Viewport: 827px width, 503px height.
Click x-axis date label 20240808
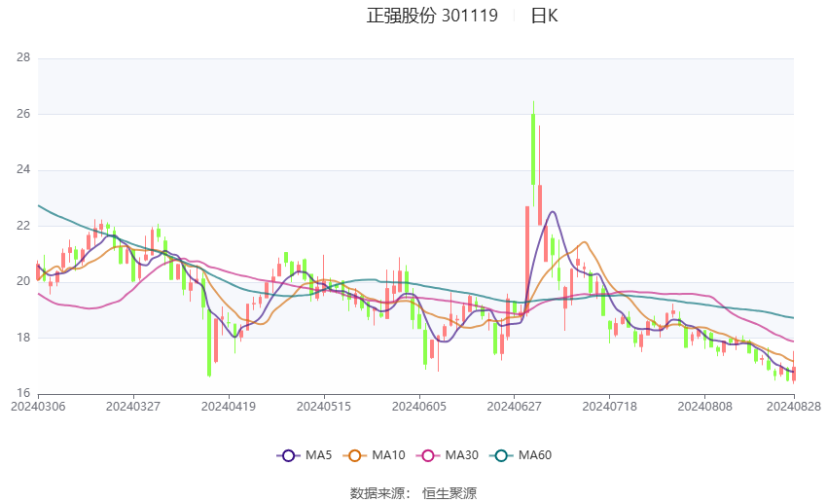pos(704,407)
